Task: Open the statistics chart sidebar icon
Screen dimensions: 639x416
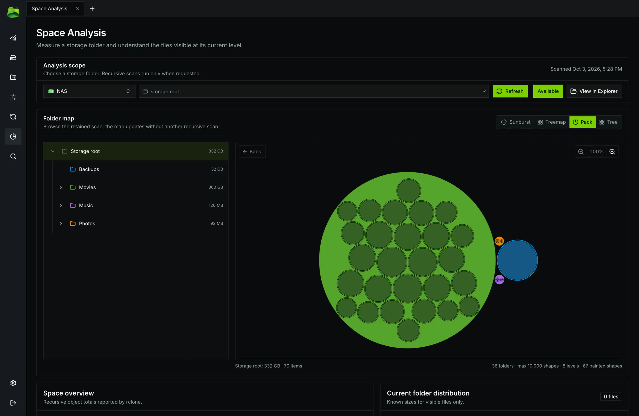Action: 13,38
